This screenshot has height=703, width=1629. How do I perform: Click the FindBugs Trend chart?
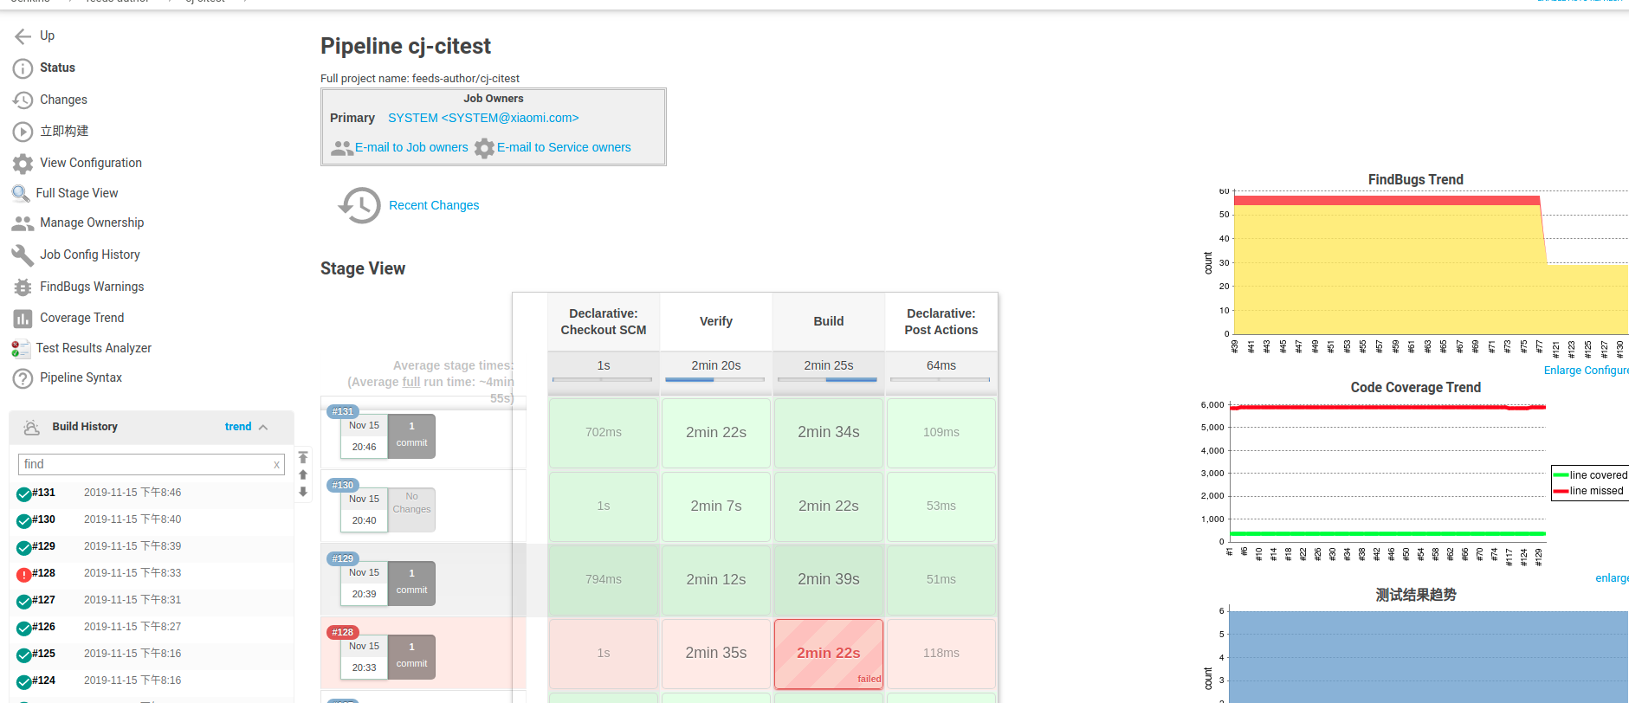[x=1416, y=264]
